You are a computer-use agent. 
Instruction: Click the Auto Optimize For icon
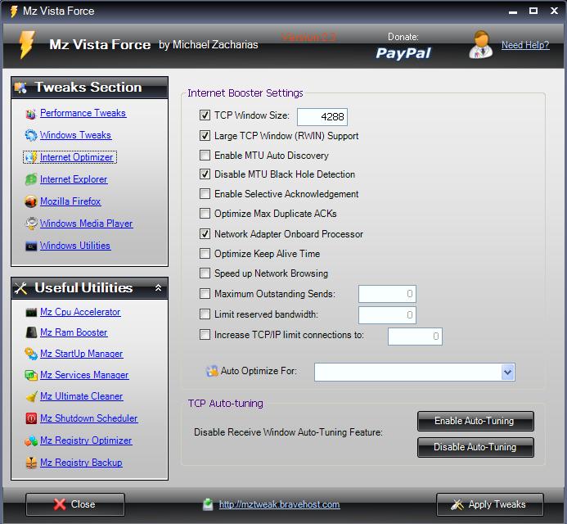pos(212,371)
